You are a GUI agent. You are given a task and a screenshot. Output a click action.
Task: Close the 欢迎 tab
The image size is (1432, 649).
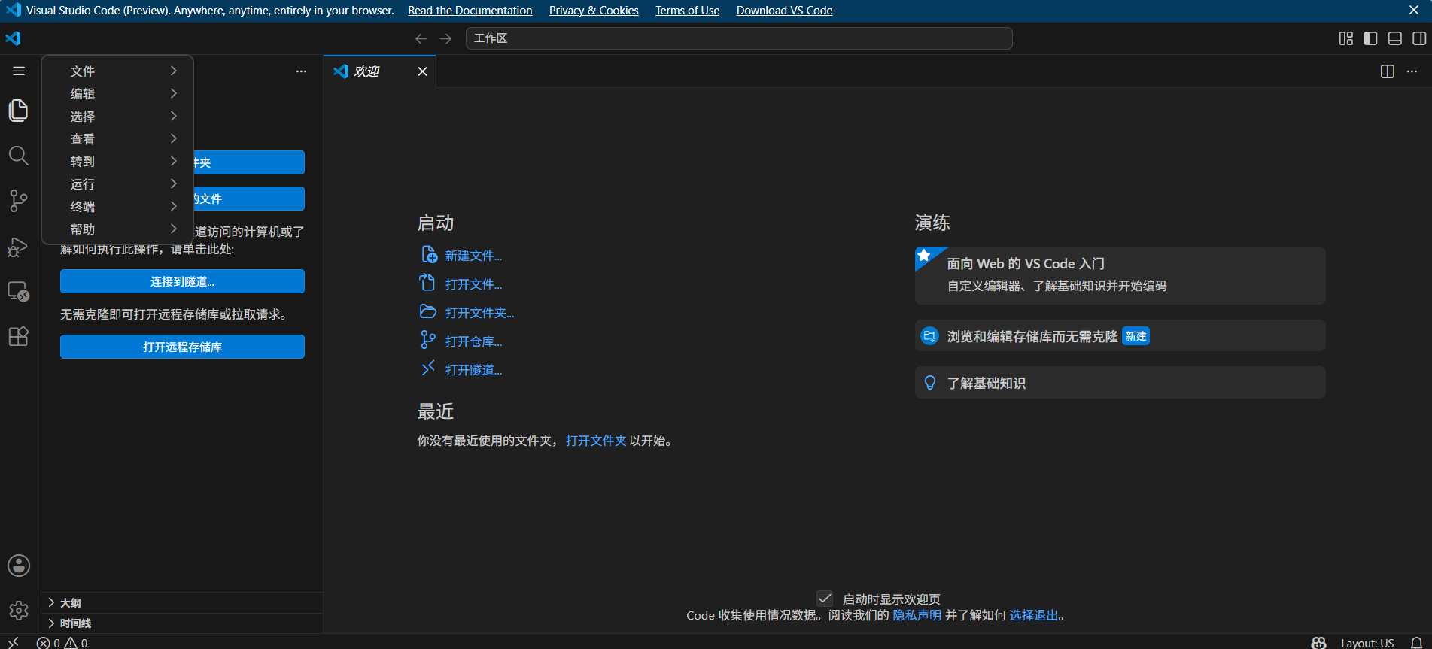[x=423, y=71]
